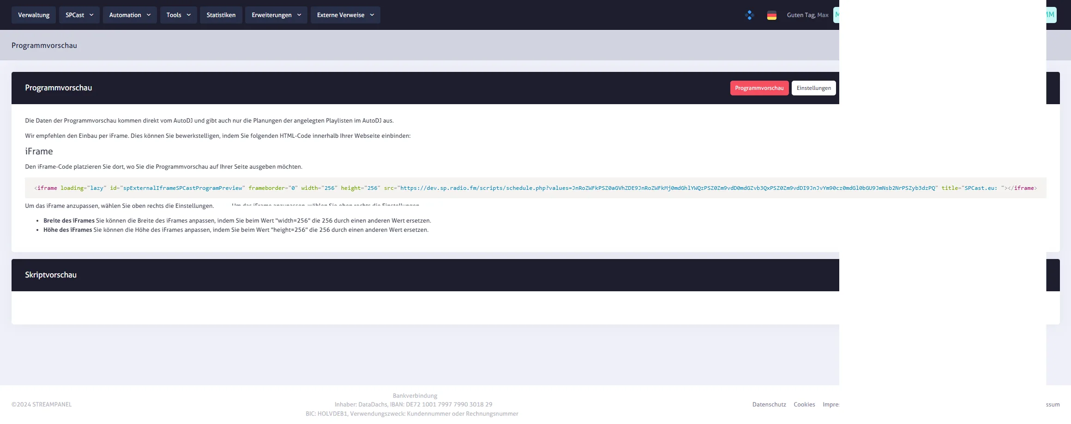The height and width of the screenshot is (424, 1071).
Task: Click the iframe HTML code block
Action: tap(535, 188)
